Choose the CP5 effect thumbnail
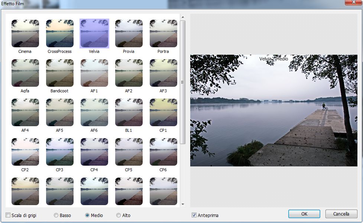 coord(129,152)
